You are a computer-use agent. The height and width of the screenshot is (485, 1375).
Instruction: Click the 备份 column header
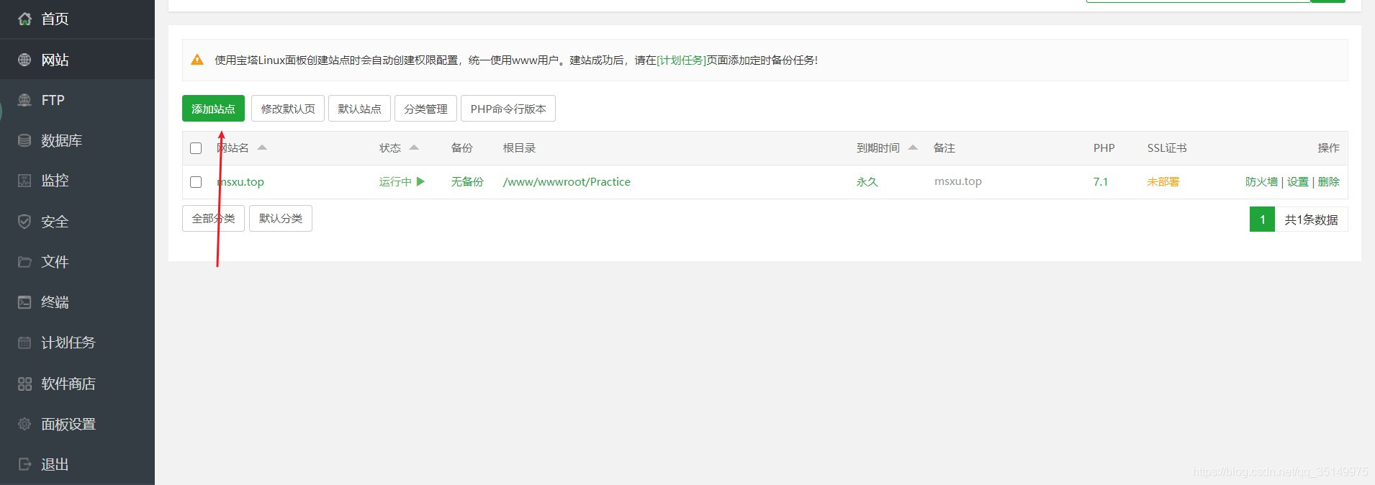coord(462,148)
